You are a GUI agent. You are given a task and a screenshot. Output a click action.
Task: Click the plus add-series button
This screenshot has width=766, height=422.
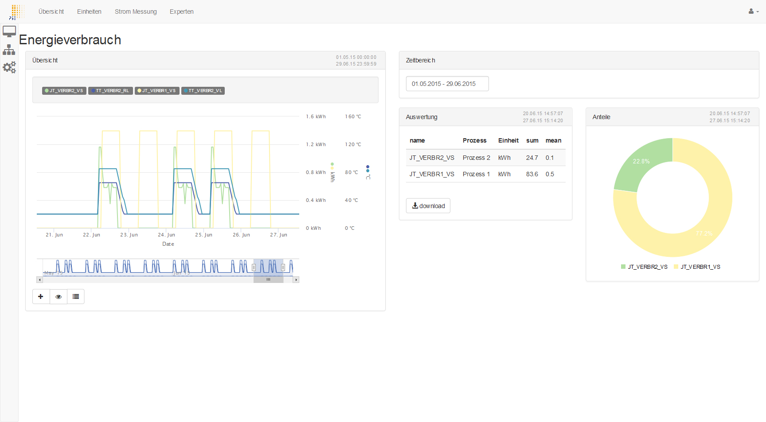pyautogui.click(x=41, y=297)
